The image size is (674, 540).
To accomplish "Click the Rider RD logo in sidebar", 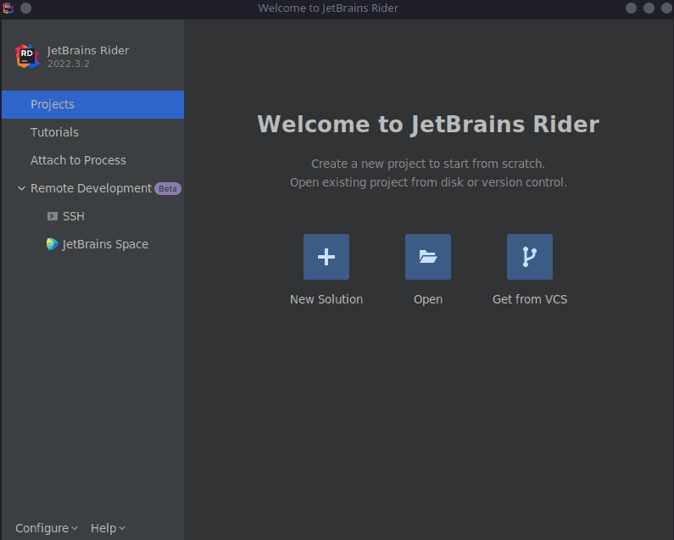I will 27,56.
